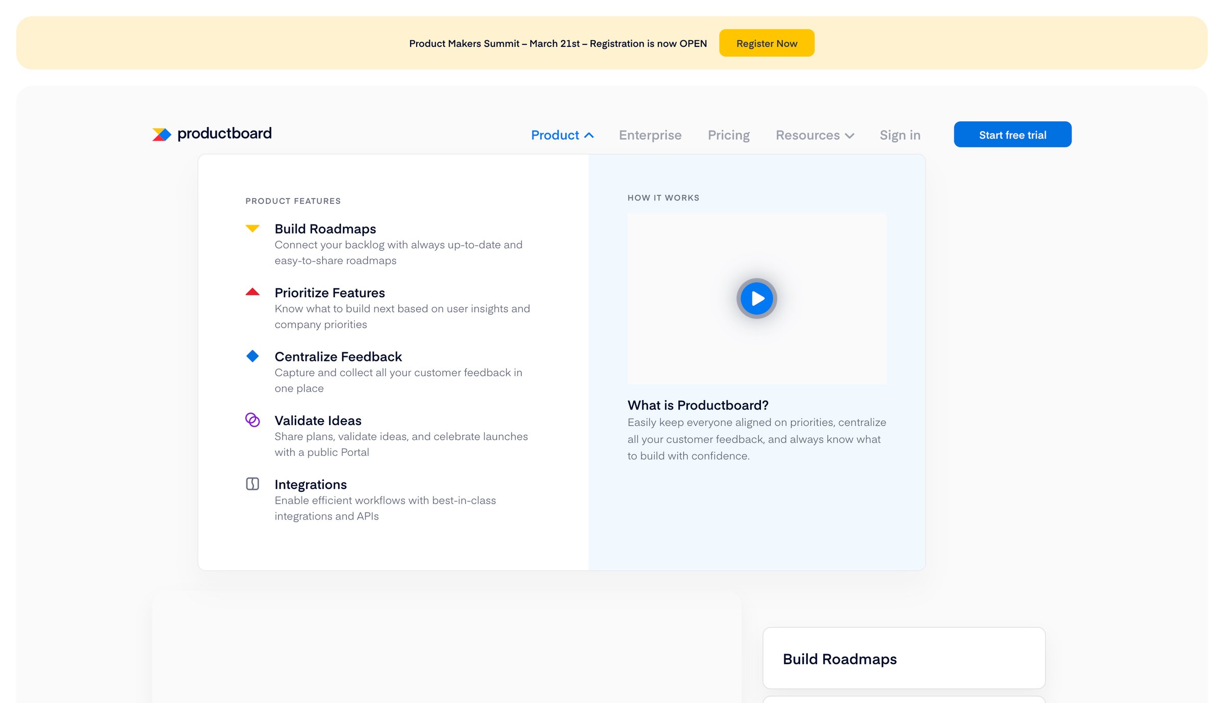This screenshot has height=703, width=1224.
Task: Click the blue Centralize Feedback diamond icon
Action: click(x=252, y=356)
